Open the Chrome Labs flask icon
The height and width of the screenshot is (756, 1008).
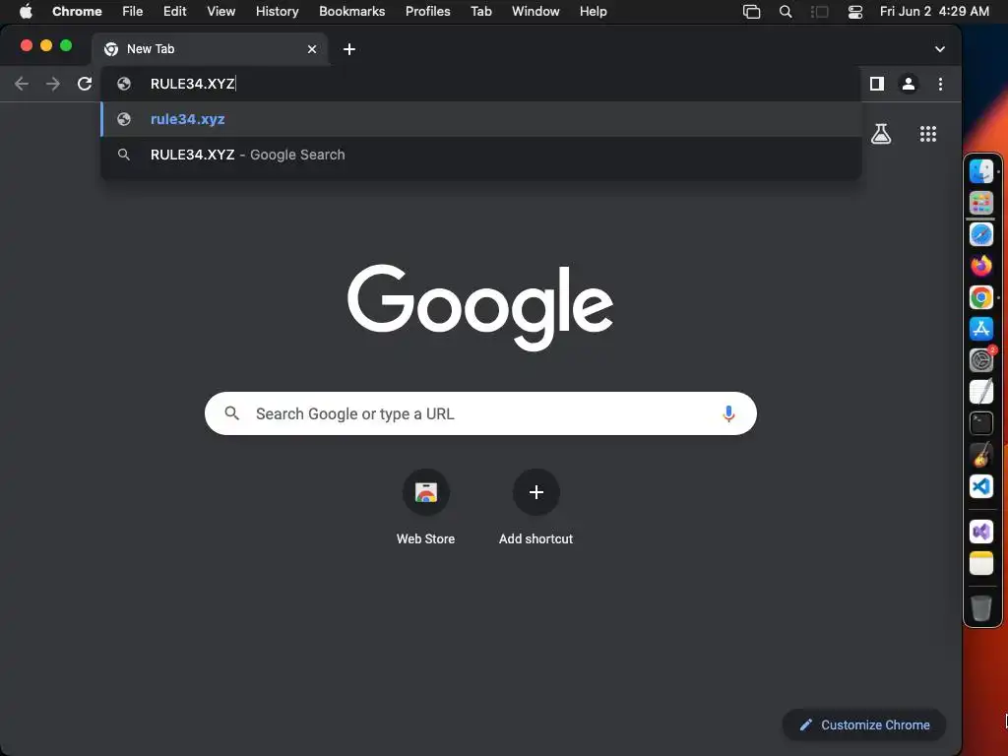[881, 134]
